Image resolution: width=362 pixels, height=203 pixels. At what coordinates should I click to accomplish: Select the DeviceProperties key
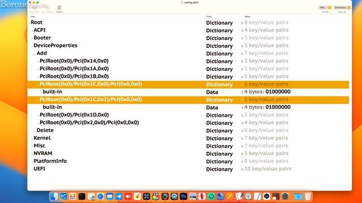[55, 45]
